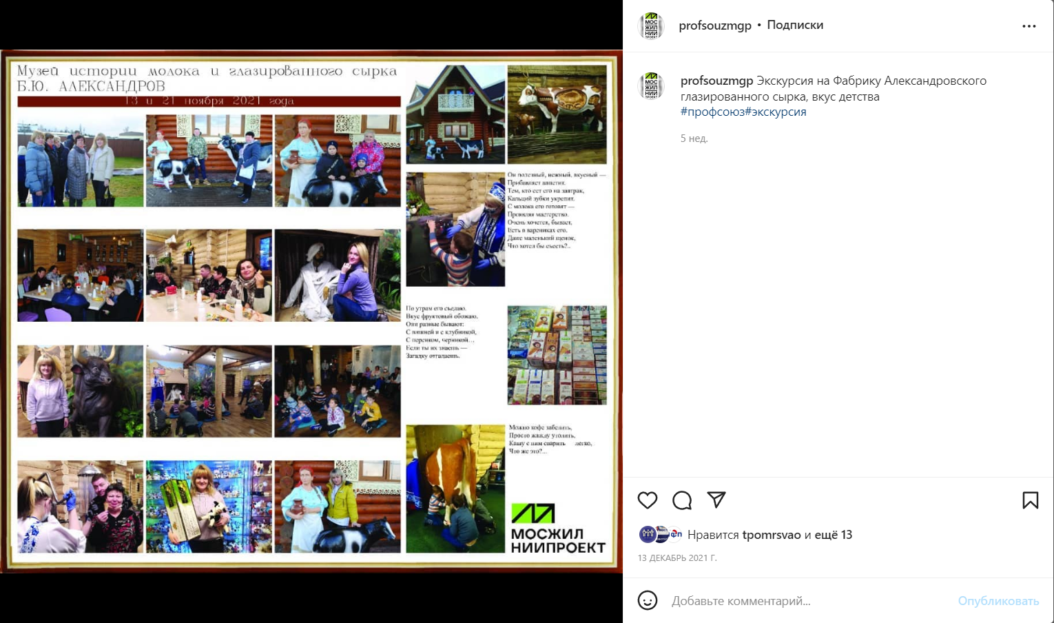Screen dimensions: 1054x623
Task: Open hashtag #экскурсия
Action: tap(776, 112)
